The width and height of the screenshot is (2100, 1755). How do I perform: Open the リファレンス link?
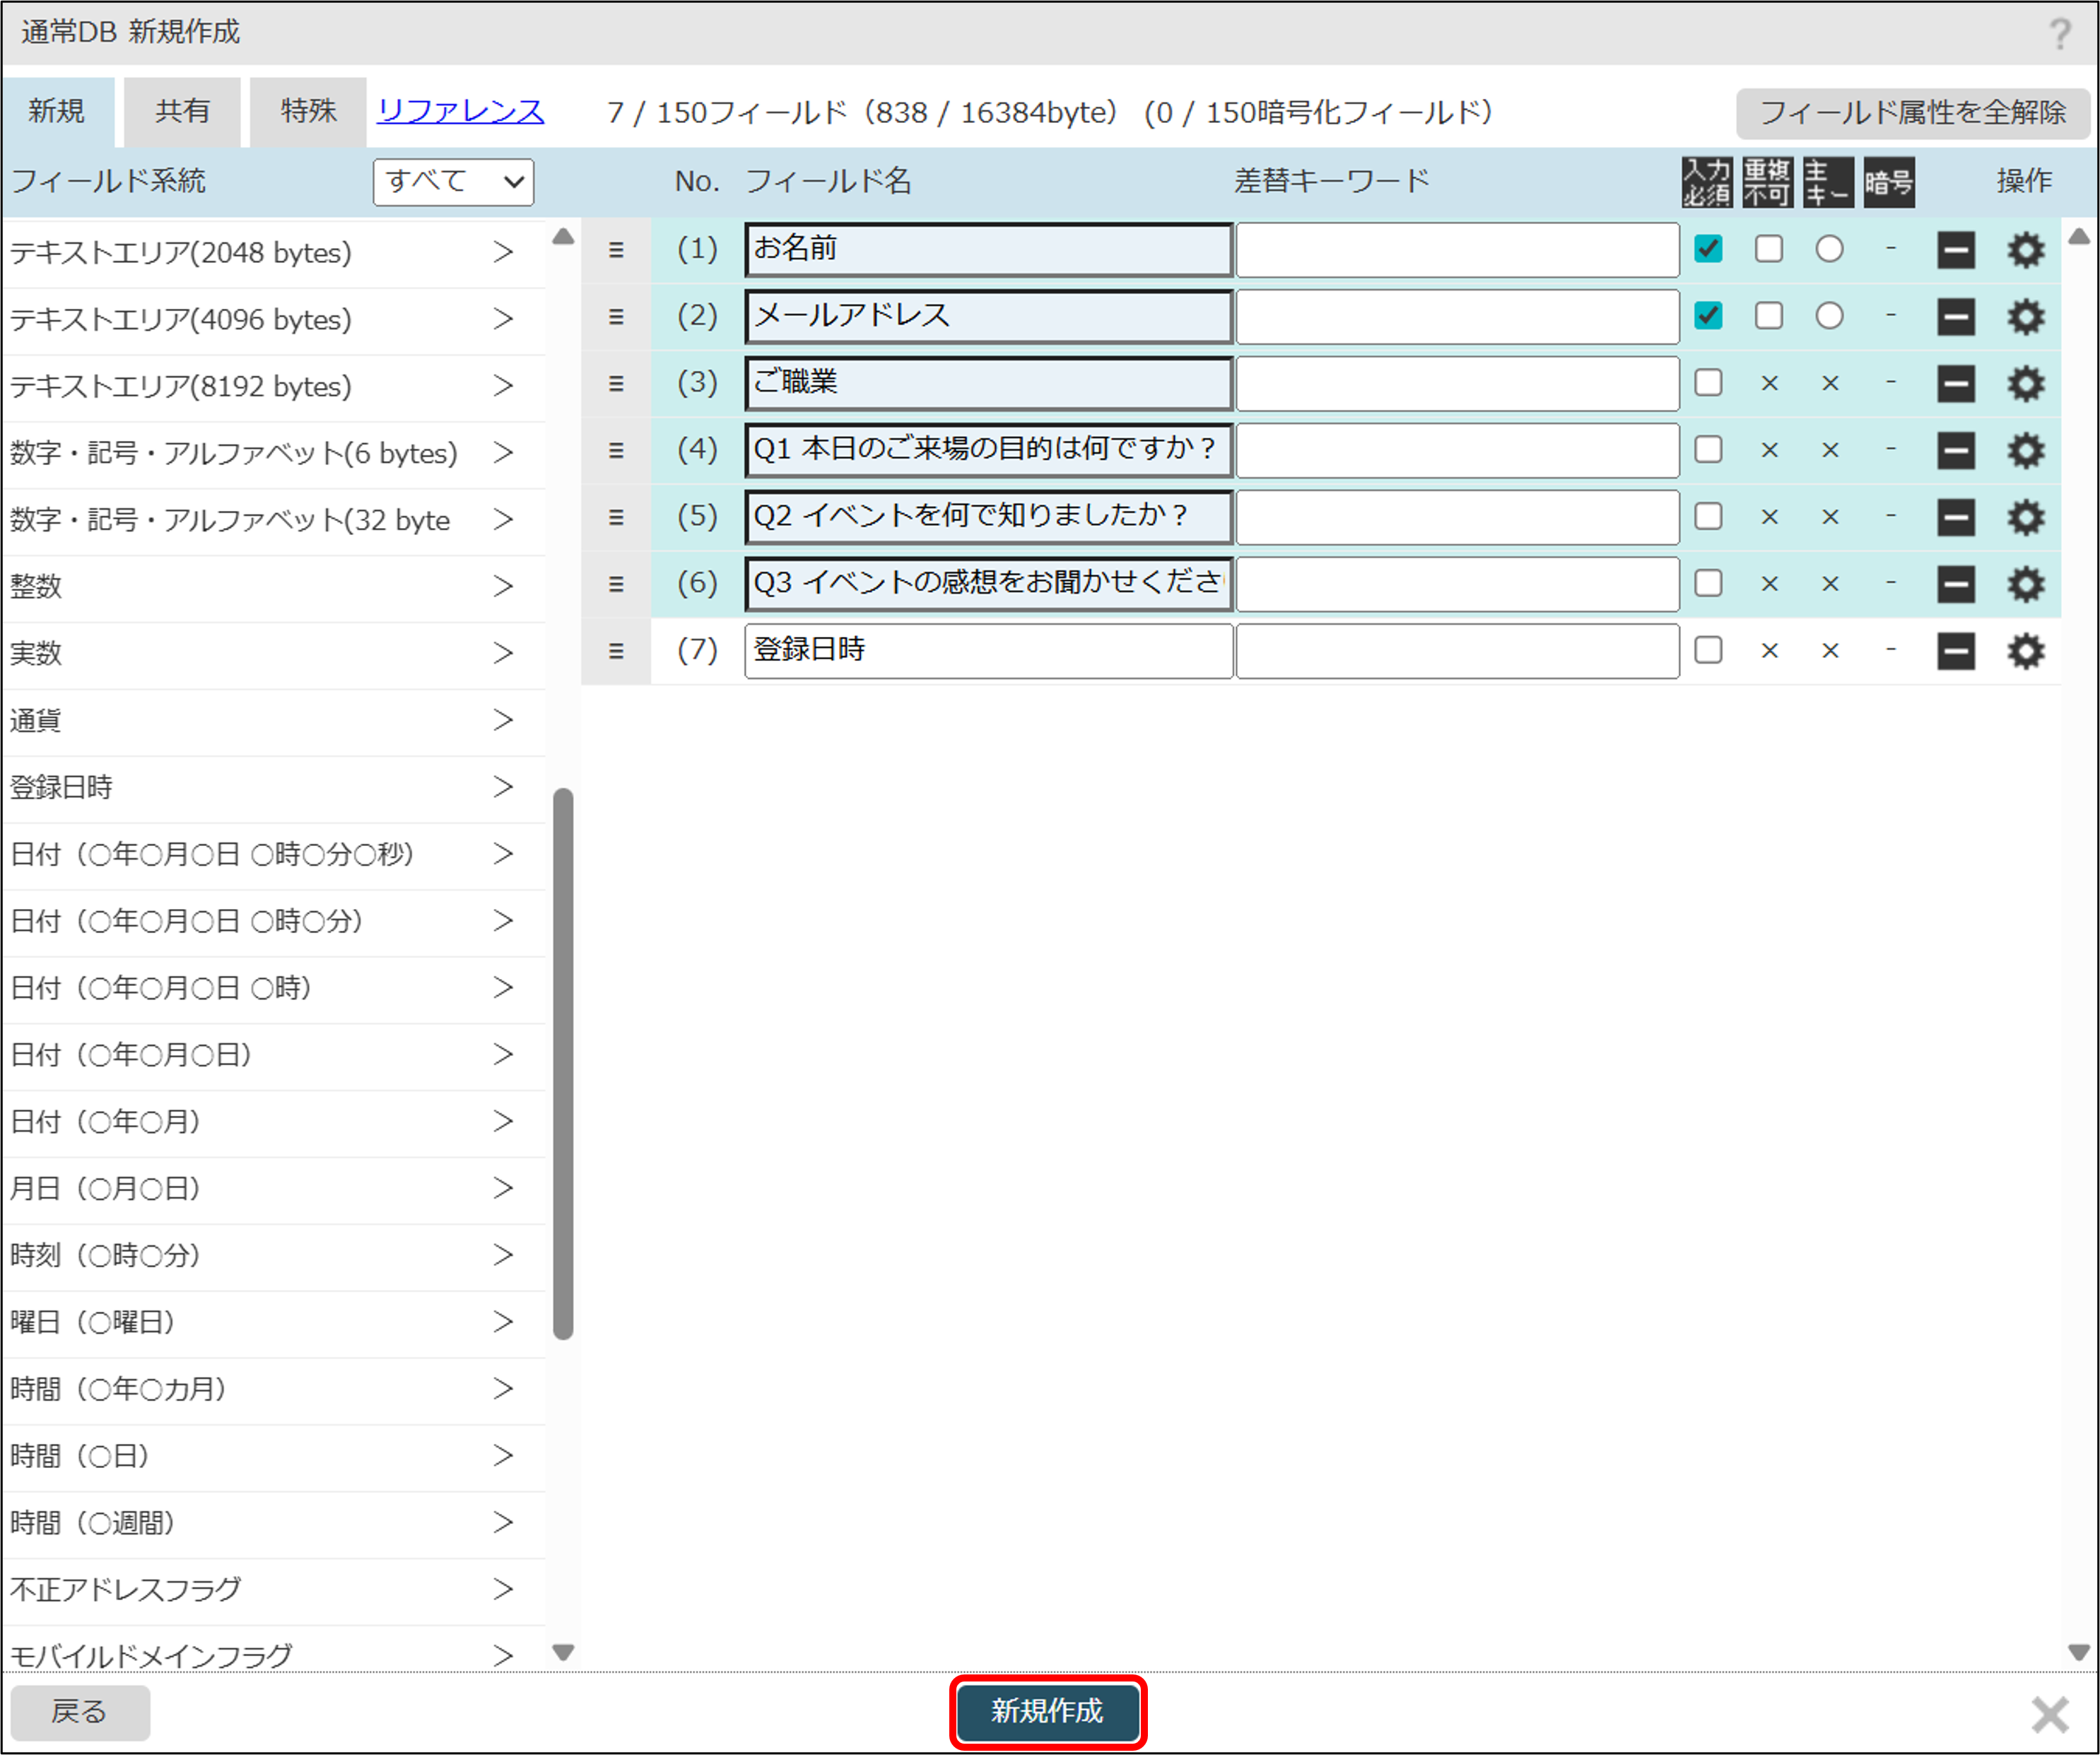460,111
